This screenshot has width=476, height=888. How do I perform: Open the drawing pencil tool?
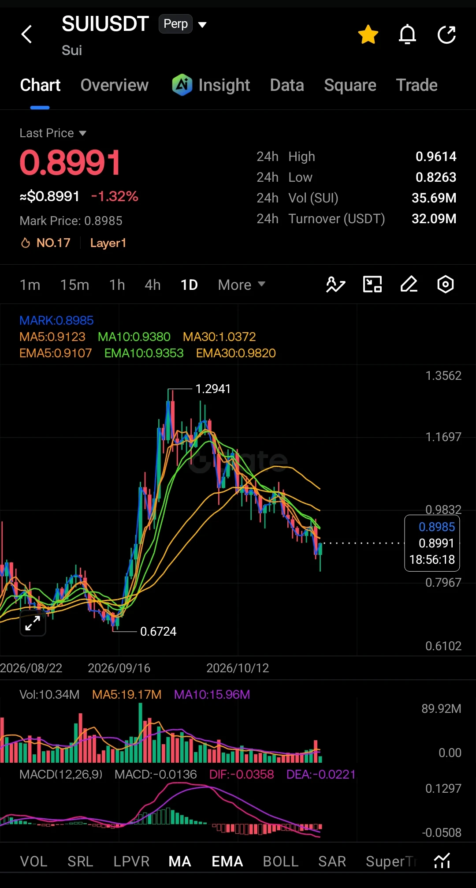tap(409, 285)
